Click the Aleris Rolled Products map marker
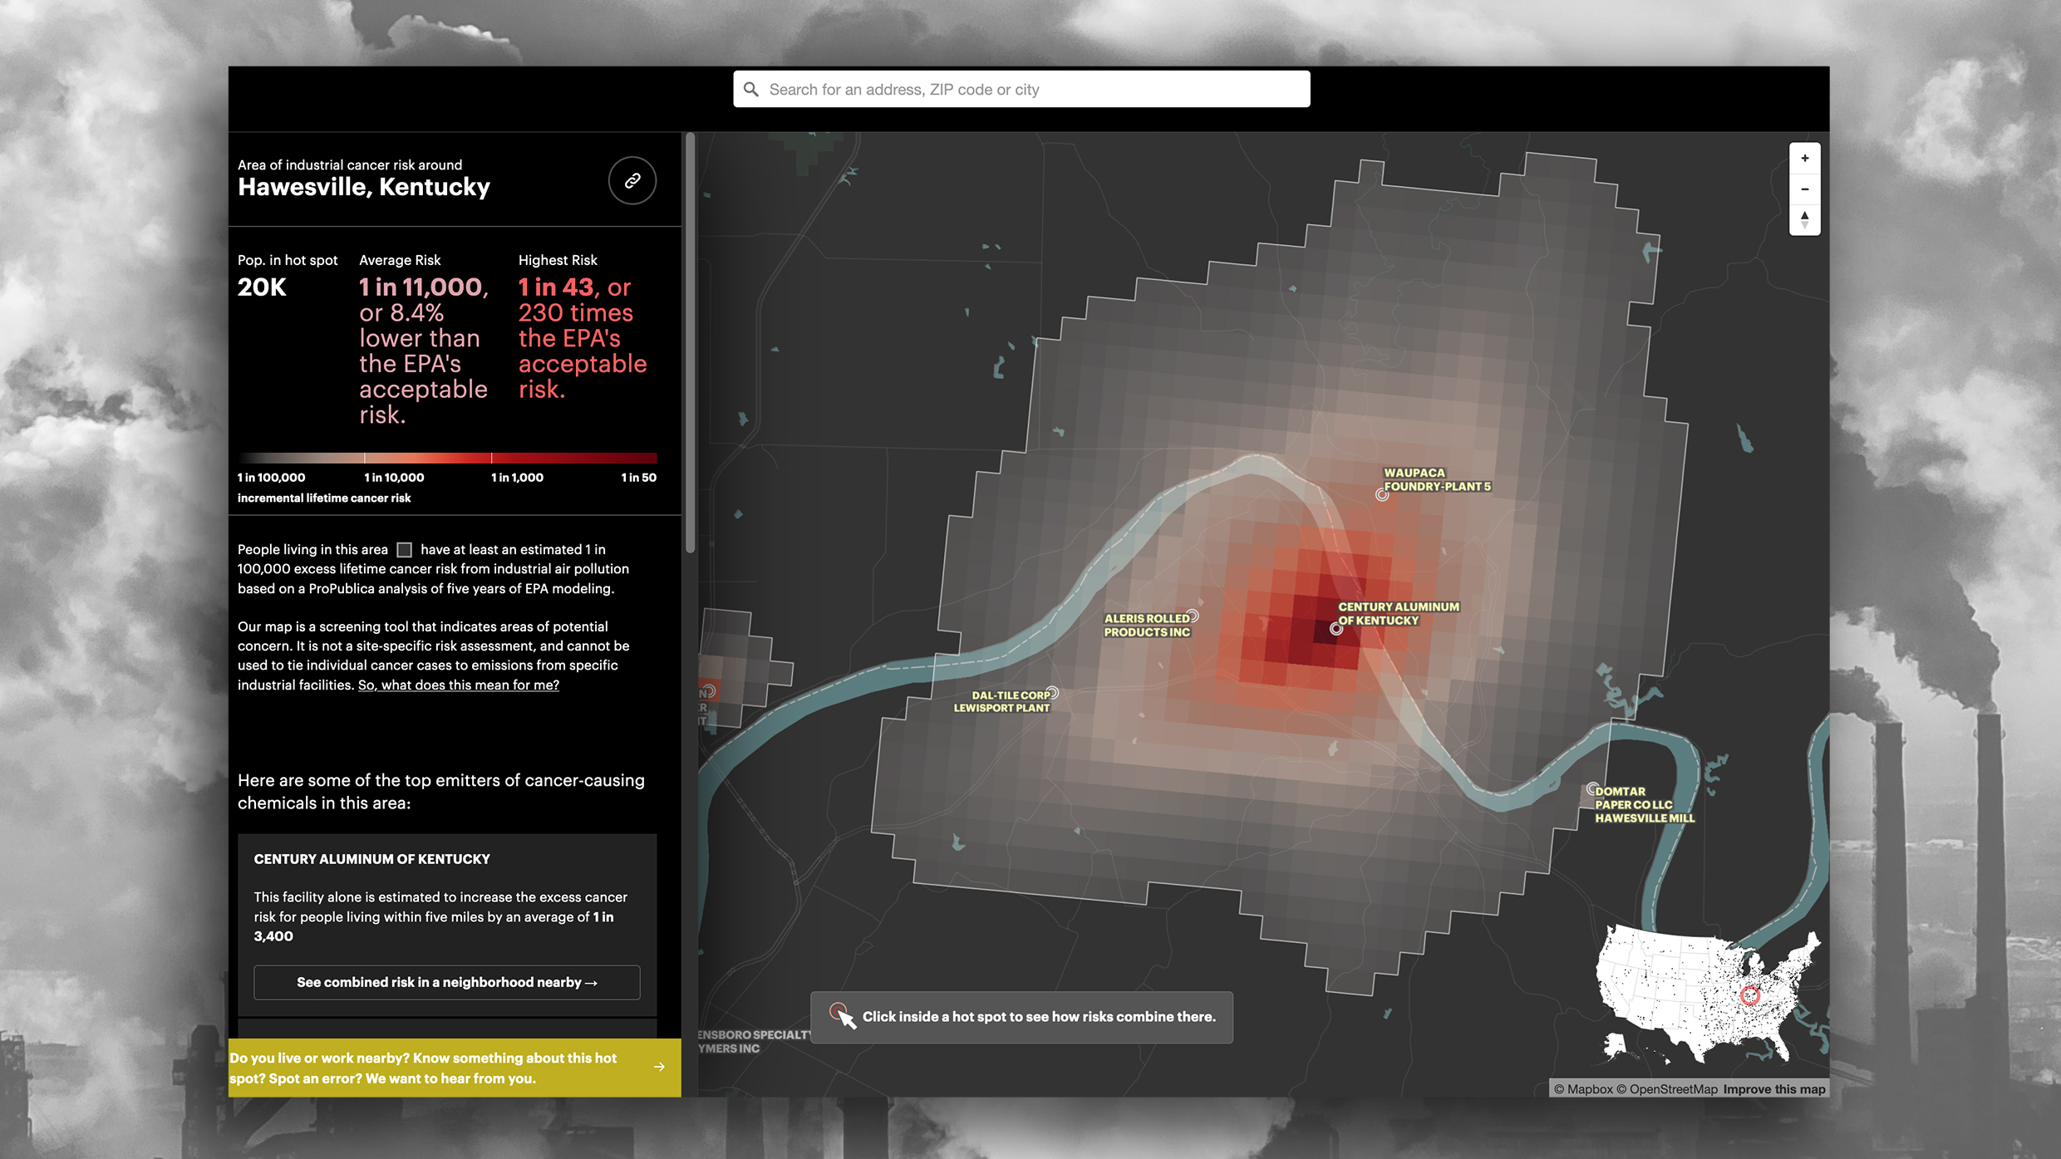Image resolution: width=2061 pixels, height=1159 pixels. [1193, 616]
